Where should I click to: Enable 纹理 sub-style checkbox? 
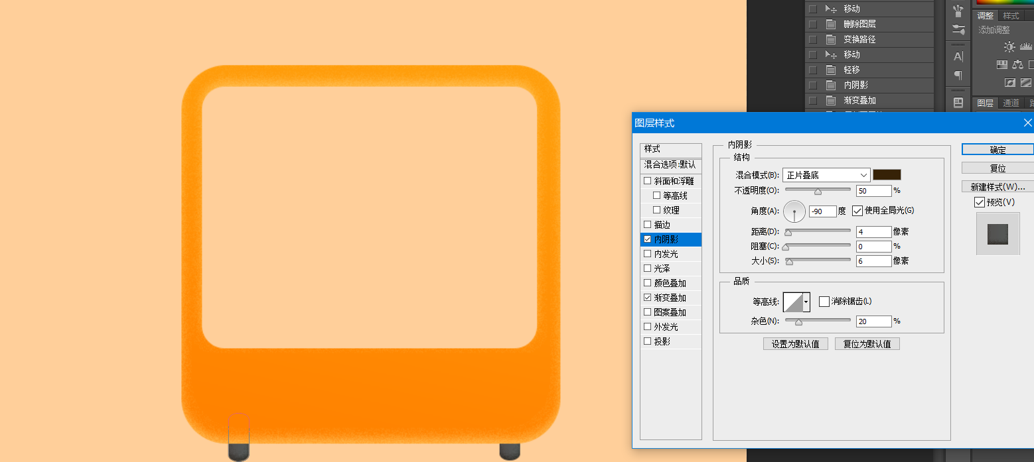(657, 210)
